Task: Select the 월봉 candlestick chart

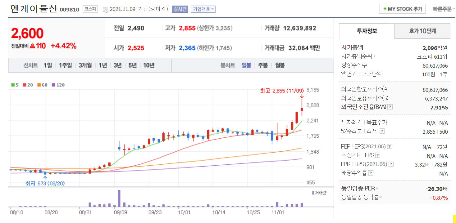Action: pyautogui.click(x=280, y=65)
